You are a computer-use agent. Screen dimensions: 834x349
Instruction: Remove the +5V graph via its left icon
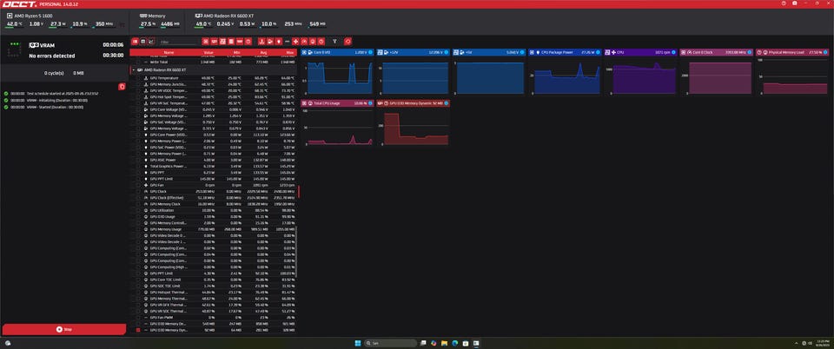pos(456,53)
